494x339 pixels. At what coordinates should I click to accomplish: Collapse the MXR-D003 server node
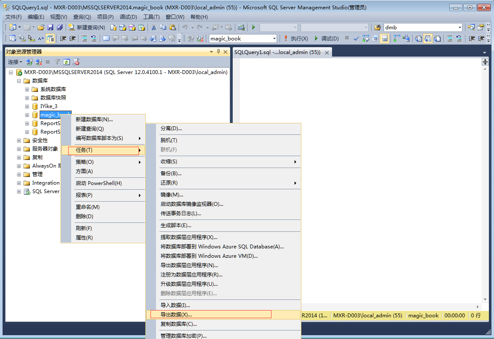11,72
